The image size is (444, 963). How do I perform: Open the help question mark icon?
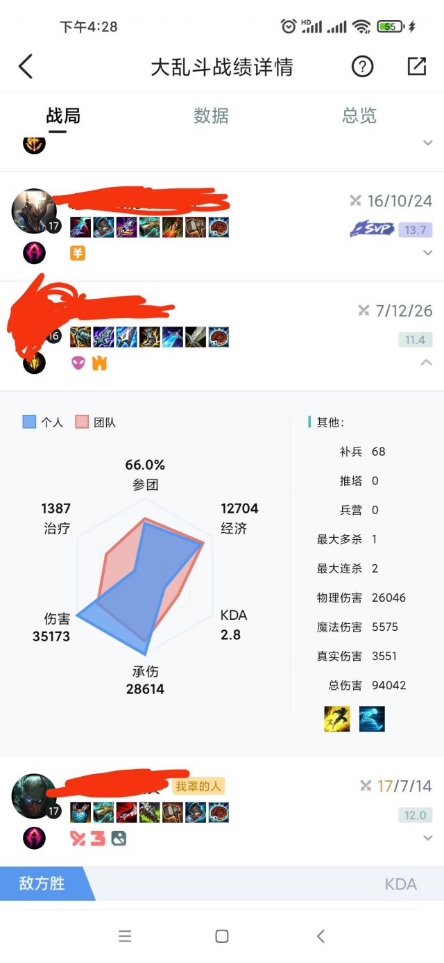(x=362, y=67)
